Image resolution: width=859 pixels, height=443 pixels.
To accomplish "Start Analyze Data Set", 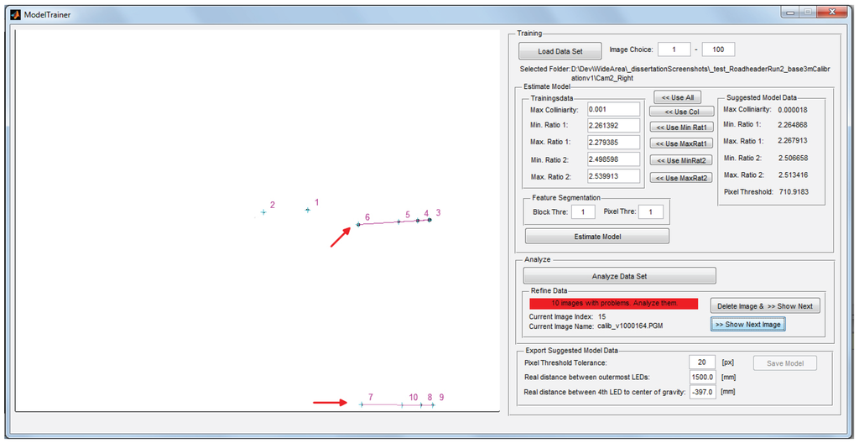I will pos(619,276).
